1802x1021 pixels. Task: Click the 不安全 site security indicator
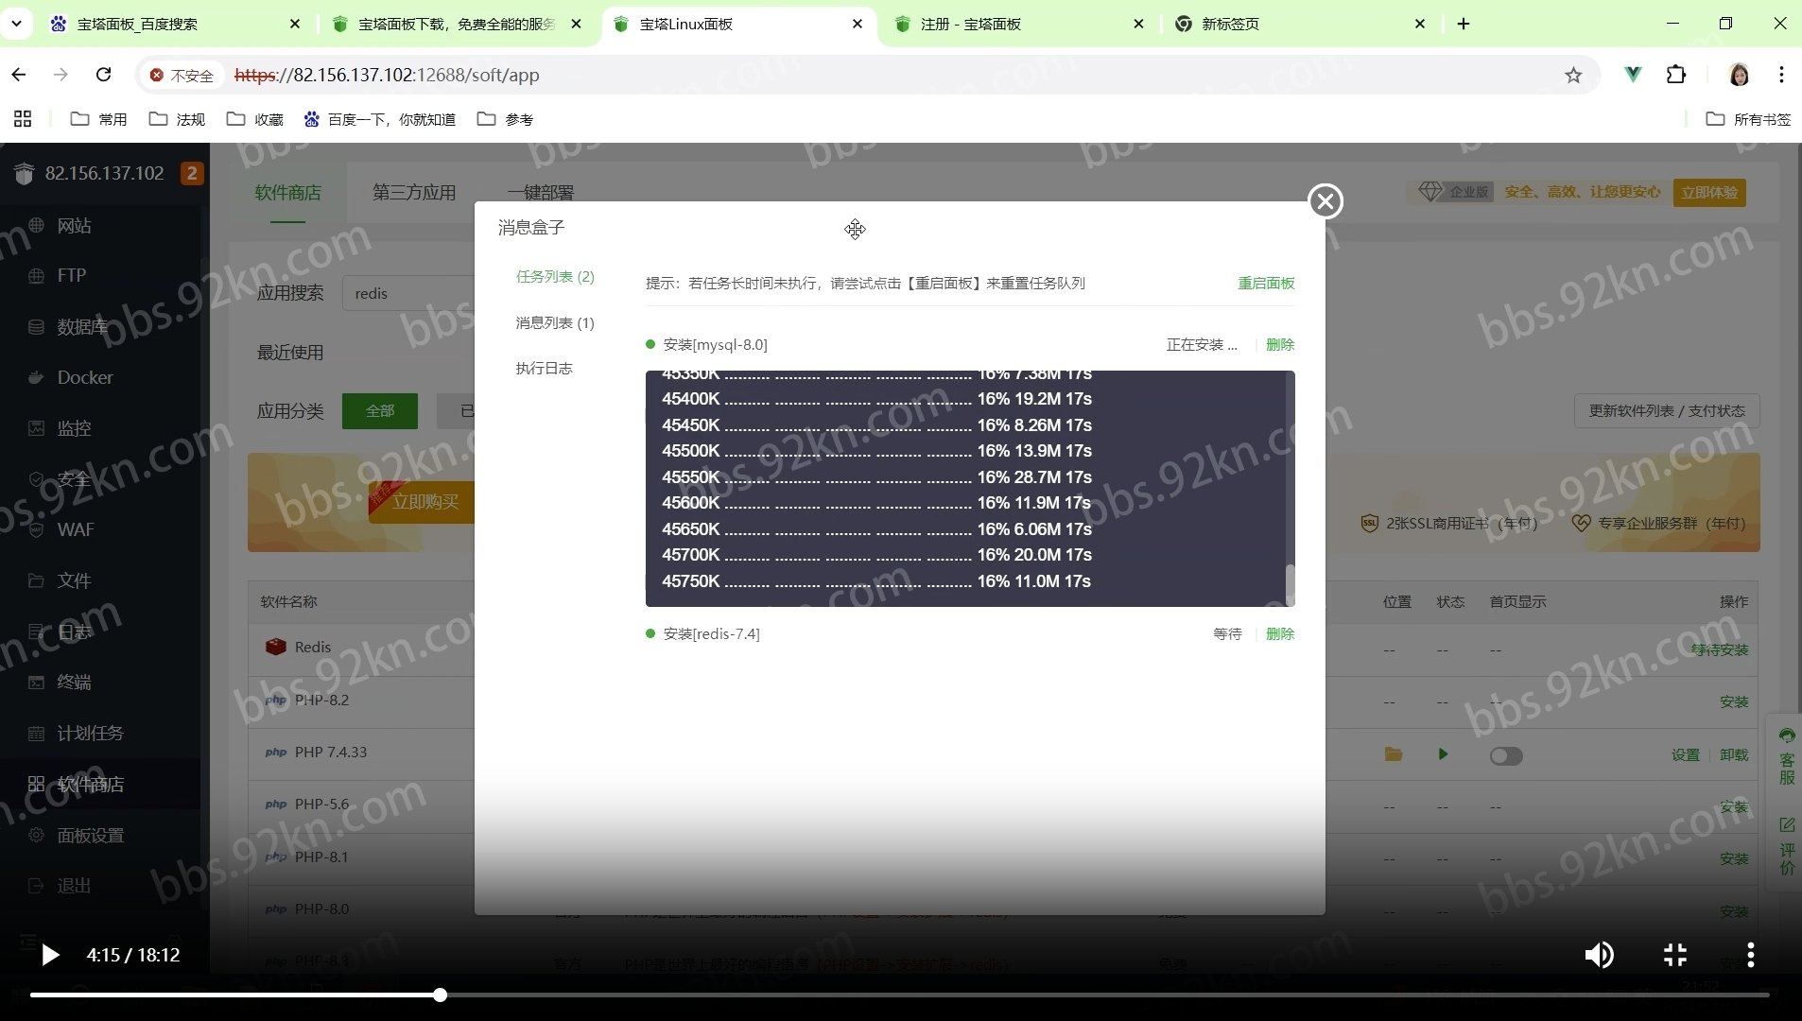(x=182, y=75)
